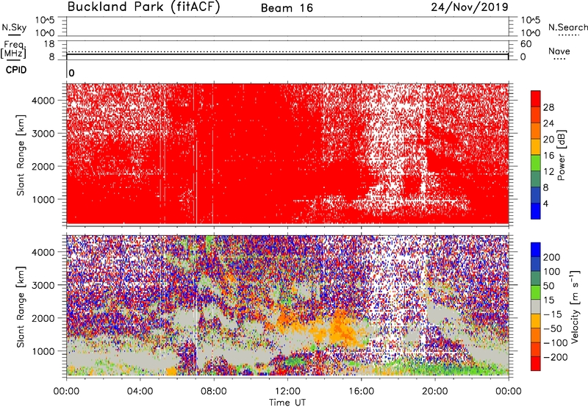Pick Power colorbar segment between 24 and 28
Image resolution: width=588 pixels, height=407 pixels.
point(536,115)
